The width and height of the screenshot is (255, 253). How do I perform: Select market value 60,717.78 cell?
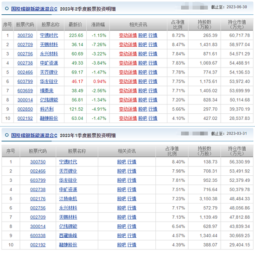click(237, 35)
